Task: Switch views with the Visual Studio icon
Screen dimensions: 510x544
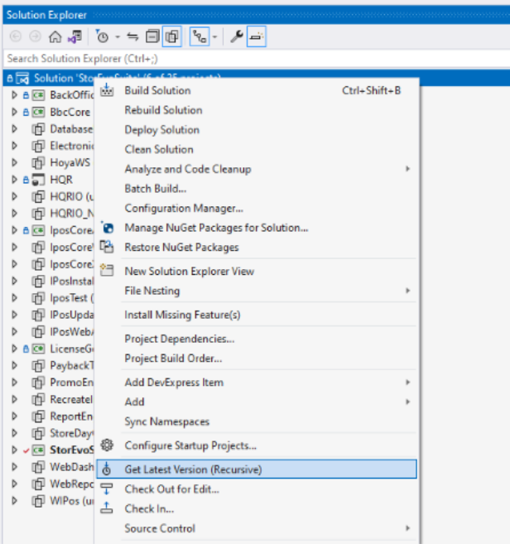Action: pos(75,36)
